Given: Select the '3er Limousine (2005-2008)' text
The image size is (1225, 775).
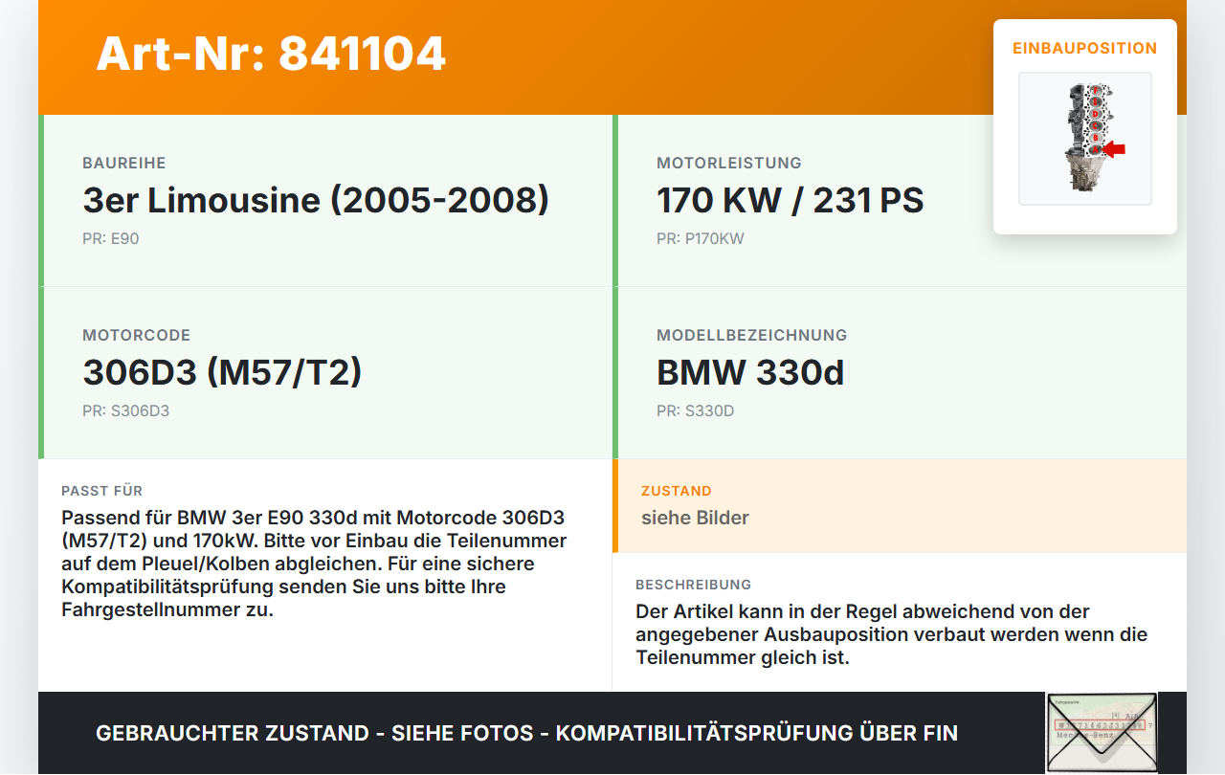Looking at the screenshot, I should pyautogui.click(x=316, y=200).
